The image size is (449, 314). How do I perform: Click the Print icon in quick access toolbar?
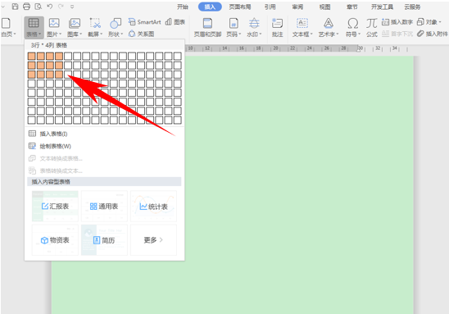26,7
